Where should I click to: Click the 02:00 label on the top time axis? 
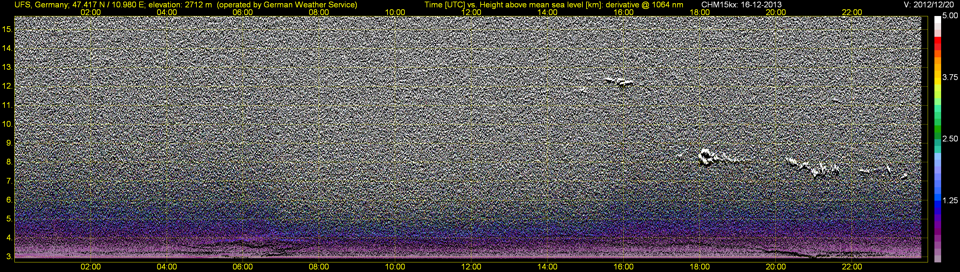(x=91, y=12)
